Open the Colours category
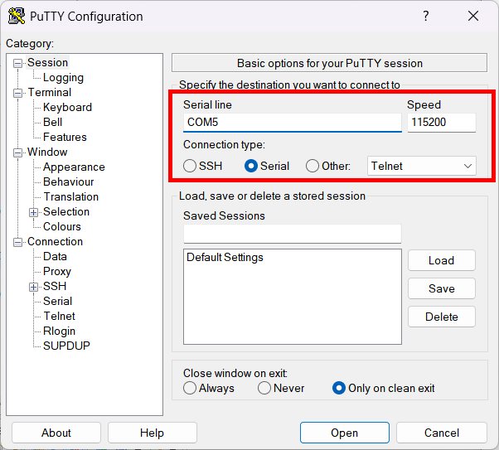The image size is (499, 450). click(x=62, y=227)
